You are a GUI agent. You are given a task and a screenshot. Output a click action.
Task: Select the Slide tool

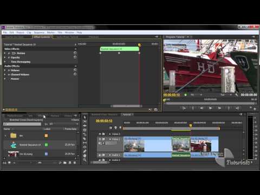tap(84, 147)
